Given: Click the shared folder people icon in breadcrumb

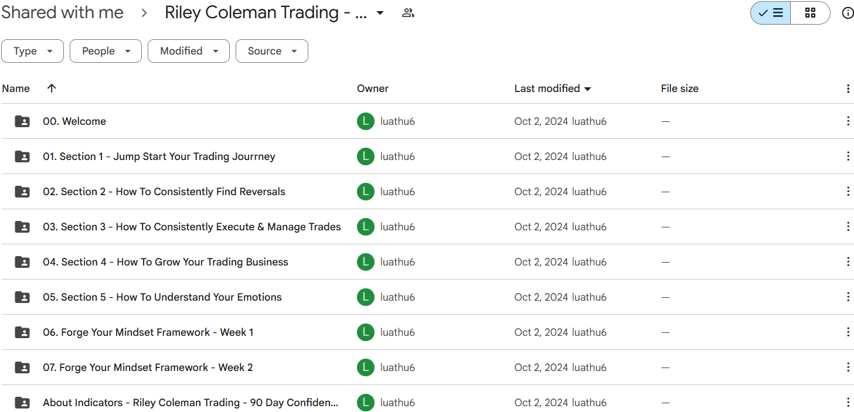Looking at the screenshot, I should [408, 13].
